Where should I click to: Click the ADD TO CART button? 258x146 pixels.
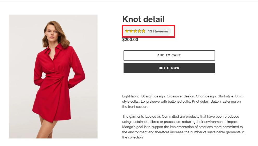click(x=169, y=55)
